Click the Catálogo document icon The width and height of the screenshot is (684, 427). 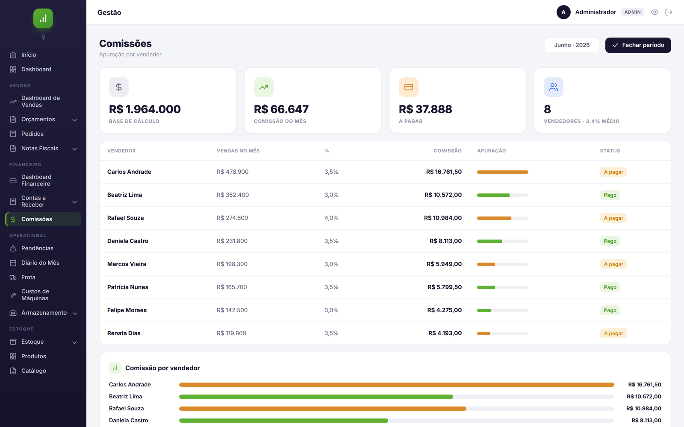pyautogui.click(x=13, y=371)
